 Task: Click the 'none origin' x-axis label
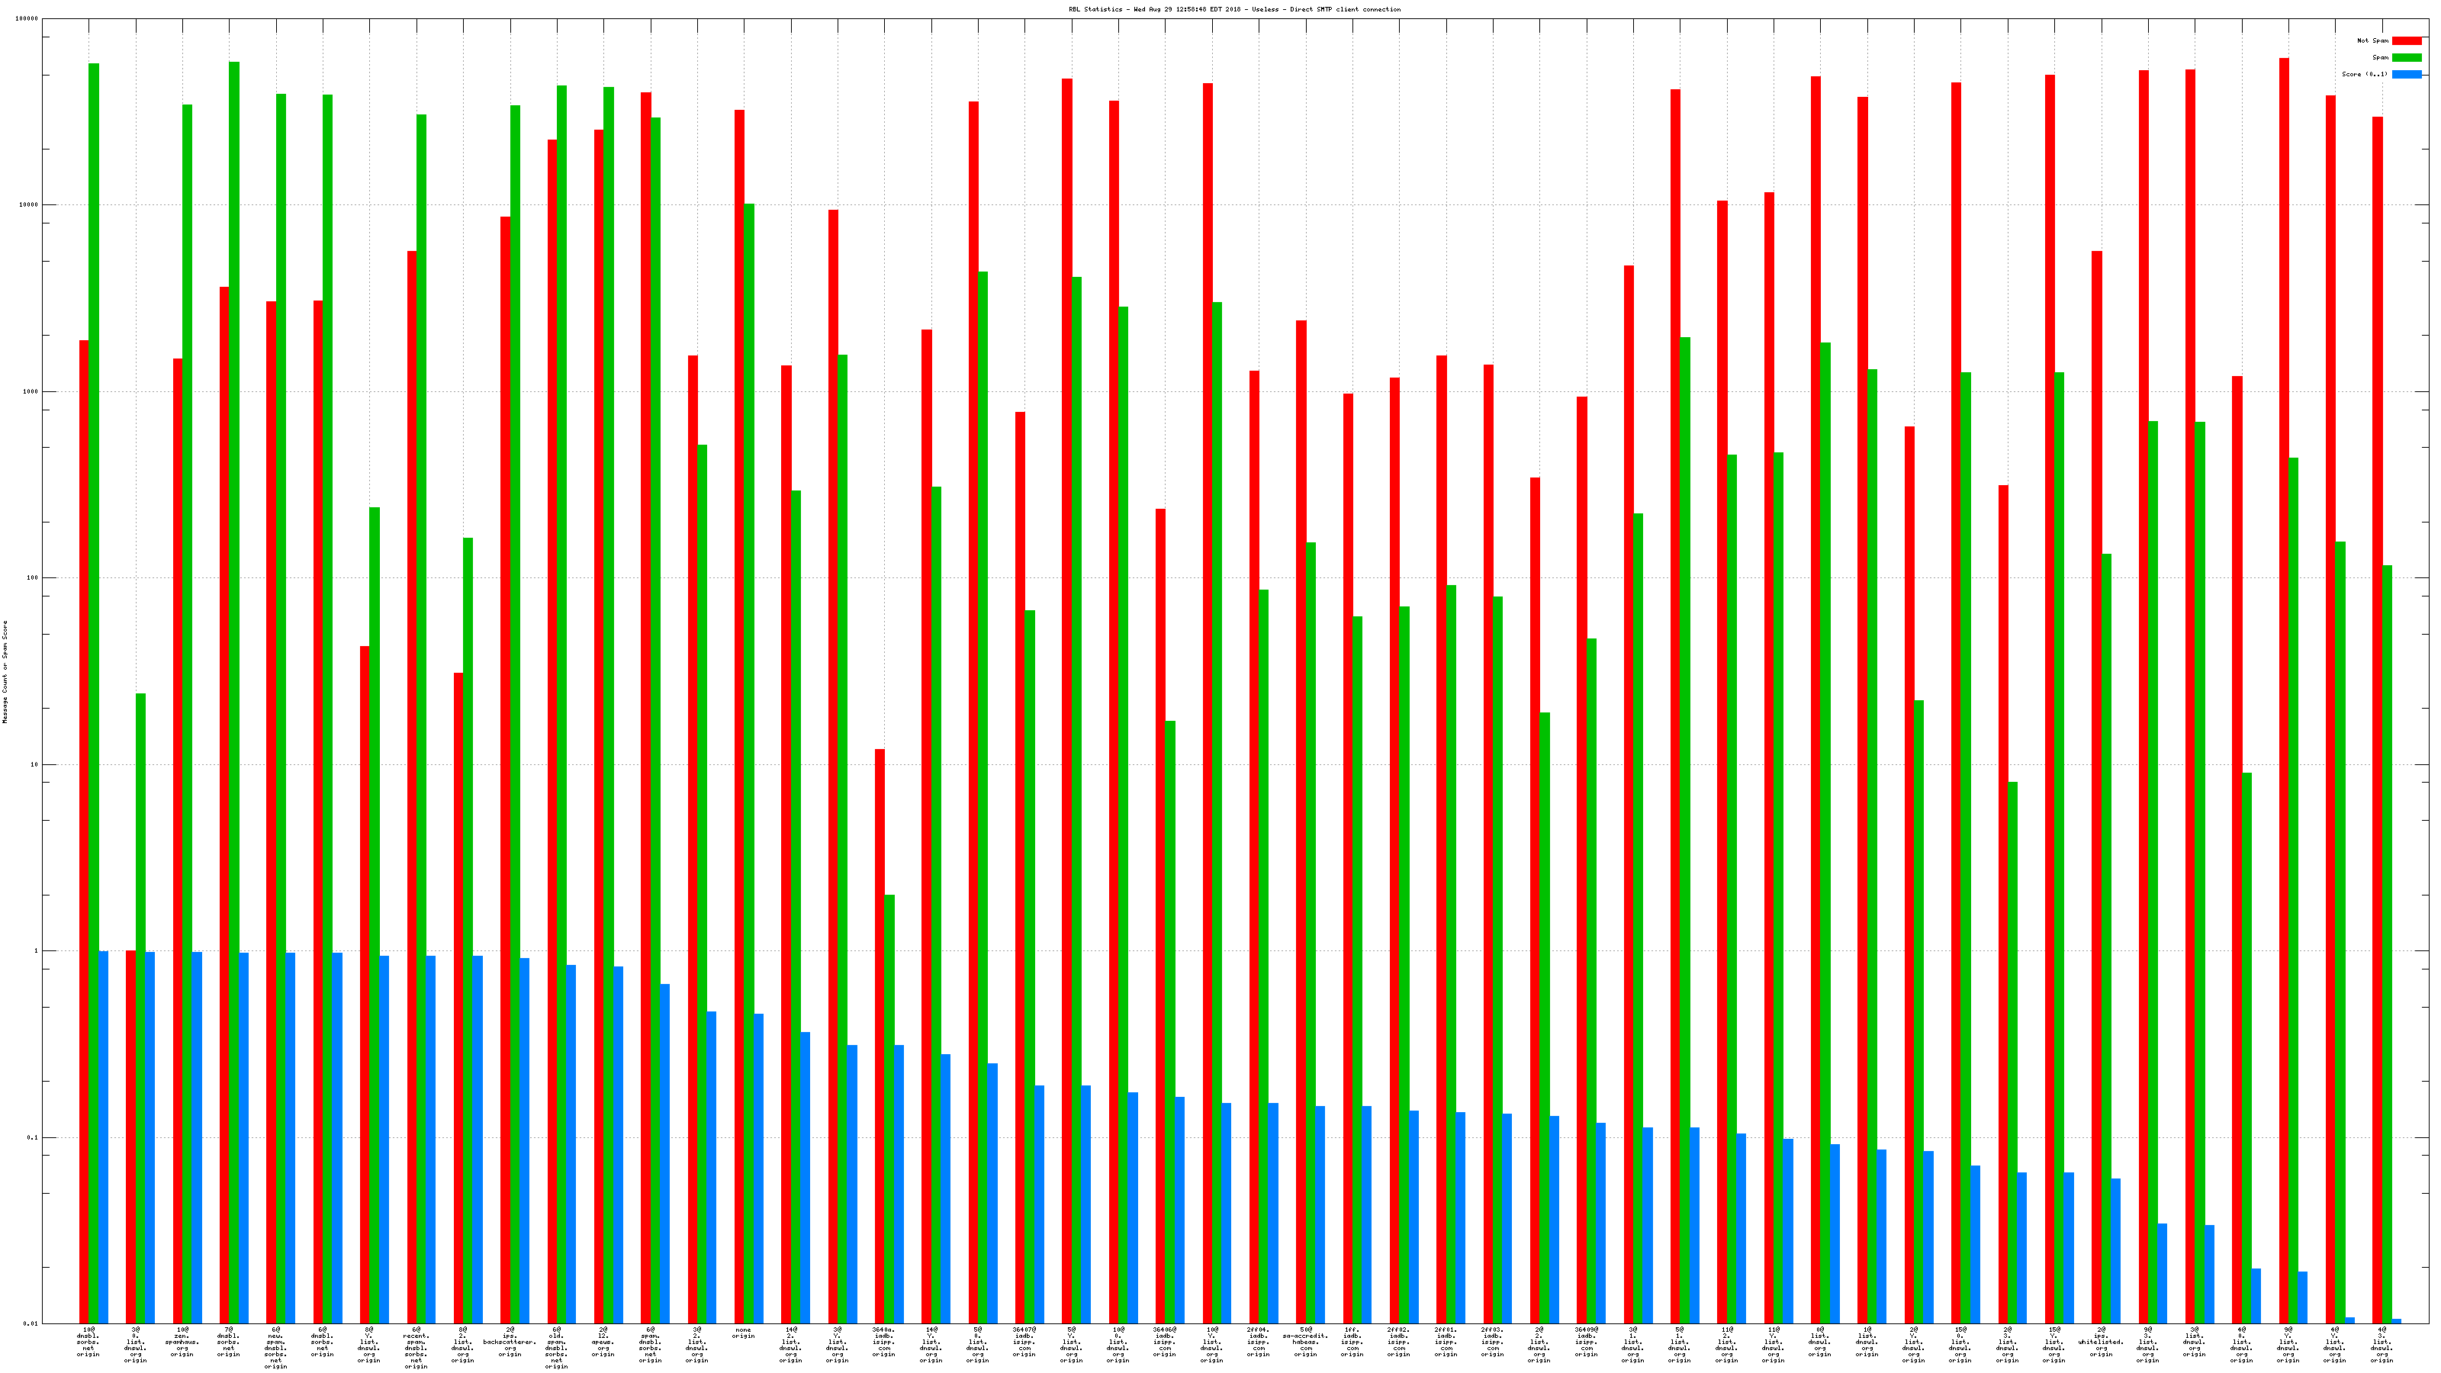point(743,1333)
